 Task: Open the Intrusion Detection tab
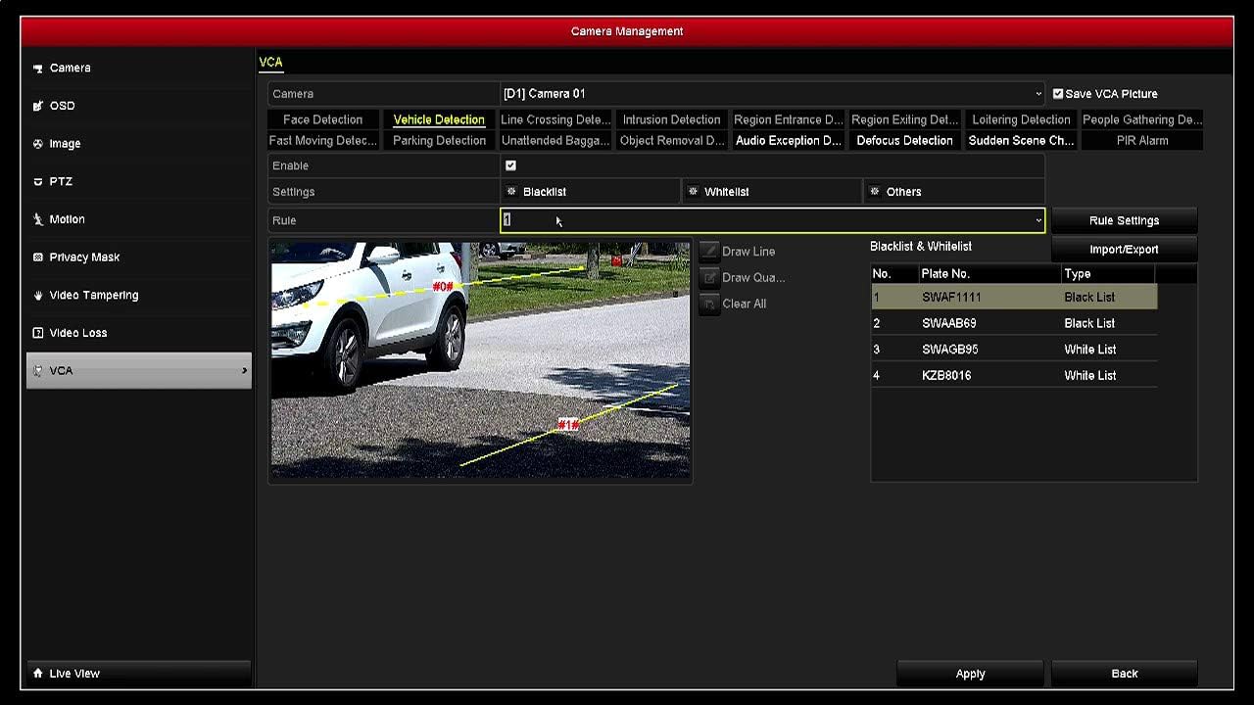click(672, 119)
